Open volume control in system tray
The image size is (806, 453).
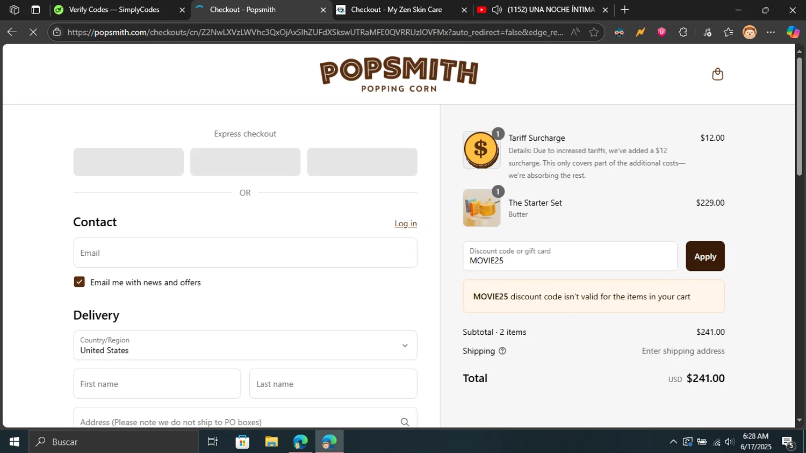coord(729,442)
